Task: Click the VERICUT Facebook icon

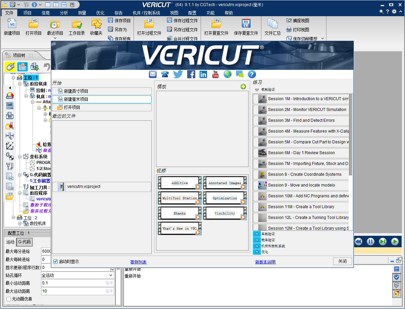Action: [191, 74]
